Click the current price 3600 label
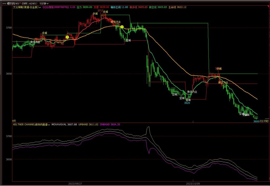Screen dimensions: 270x186 point(256,121)
